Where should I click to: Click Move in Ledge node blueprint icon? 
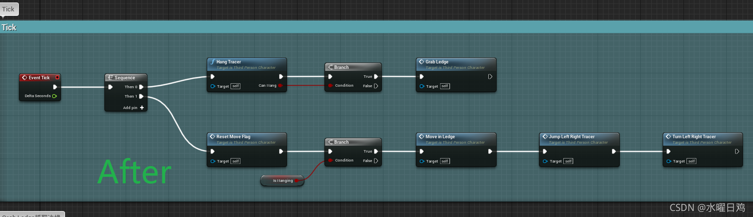tap(422, 137)
